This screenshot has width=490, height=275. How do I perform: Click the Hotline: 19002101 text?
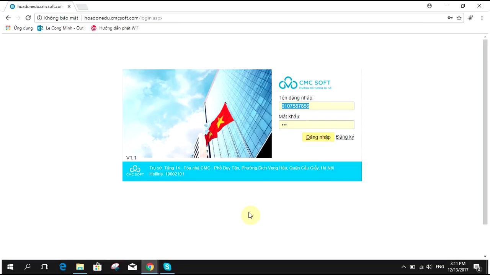pos(167,174)
